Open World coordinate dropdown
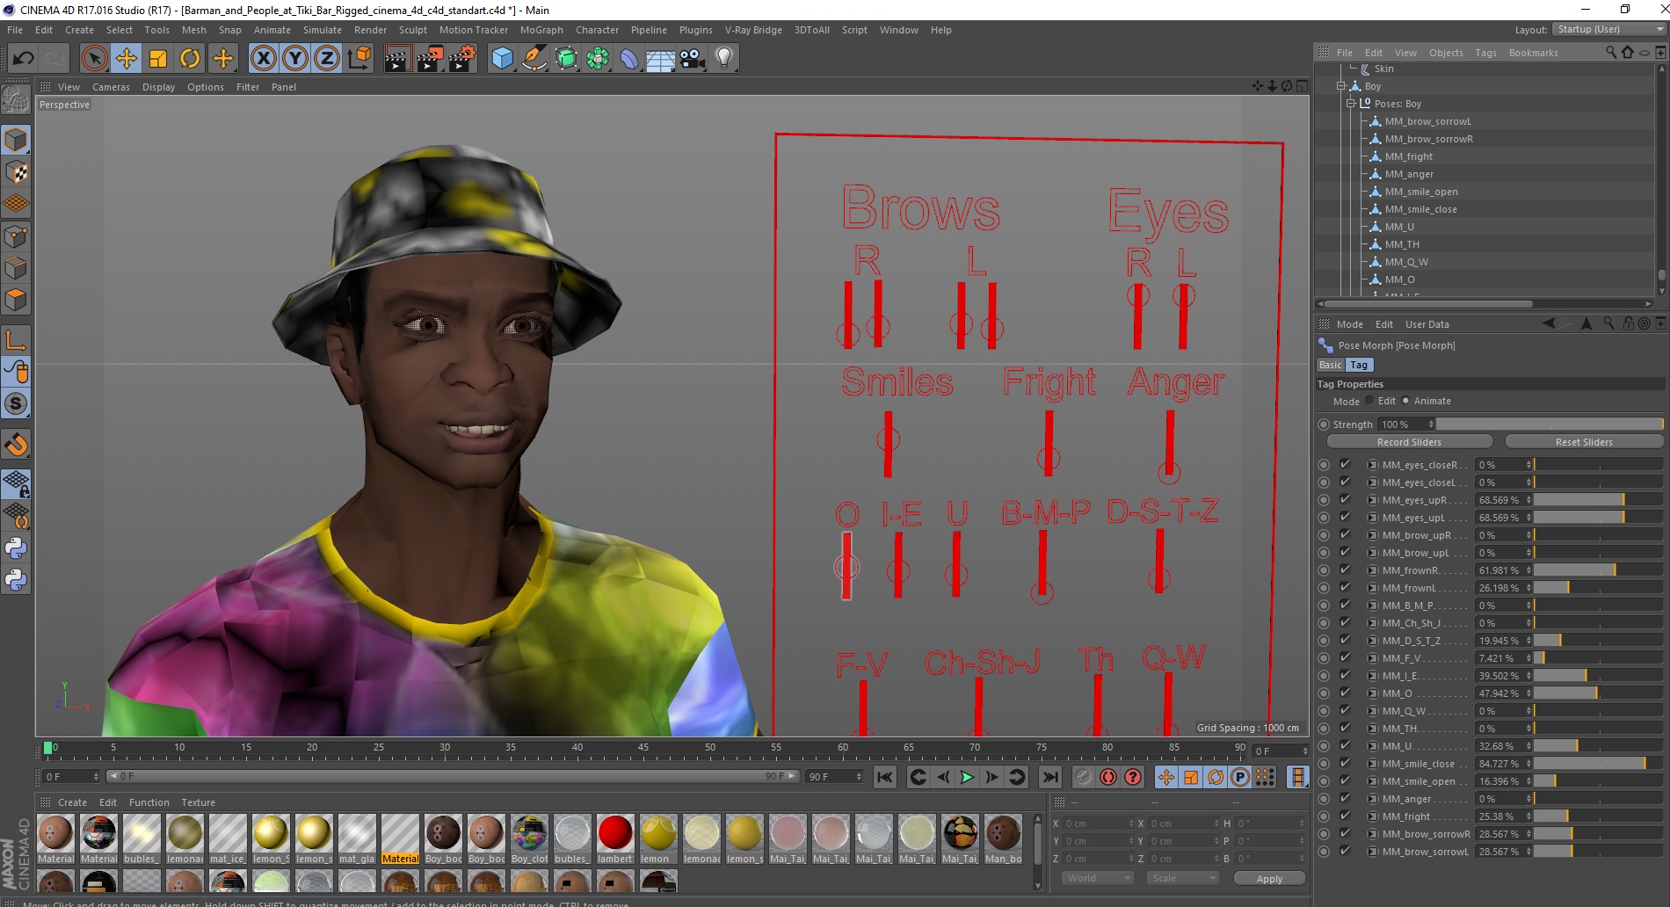 point(1098,878)
